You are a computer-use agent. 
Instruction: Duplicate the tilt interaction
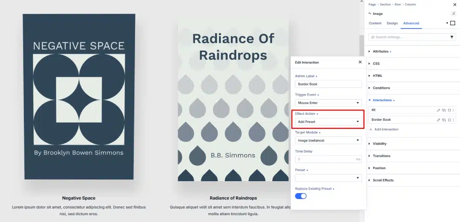click(444, 110)
